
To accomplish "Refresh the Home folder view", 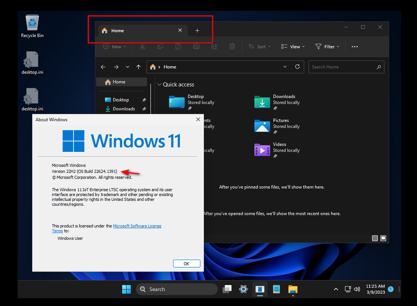I will [297, 67].
